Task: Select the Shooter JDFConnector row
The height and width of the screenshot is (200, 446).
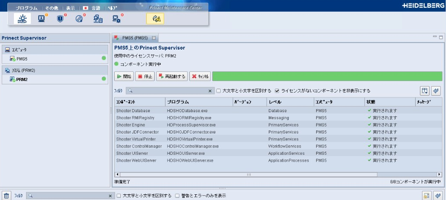Action: 278,132
